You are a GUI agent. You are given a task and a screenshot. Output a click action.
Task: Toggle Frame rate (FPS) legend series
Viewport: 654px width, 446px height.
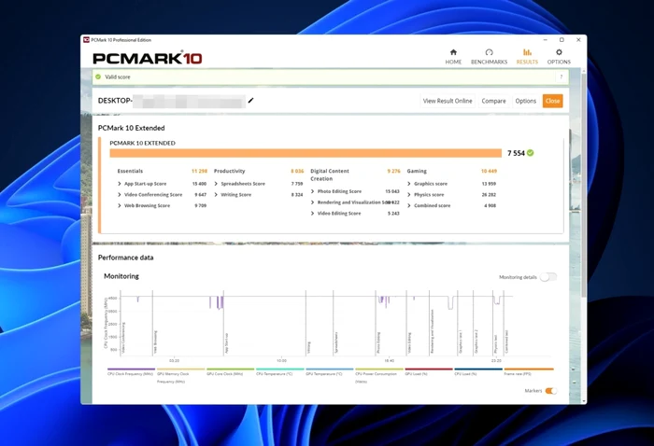click(x=528, y=372)
